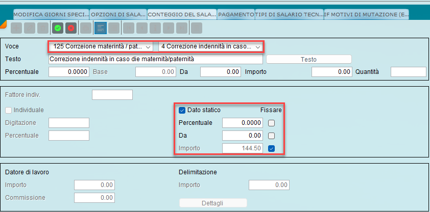Click the greyed-out delete trash icon

coord(43,28)
